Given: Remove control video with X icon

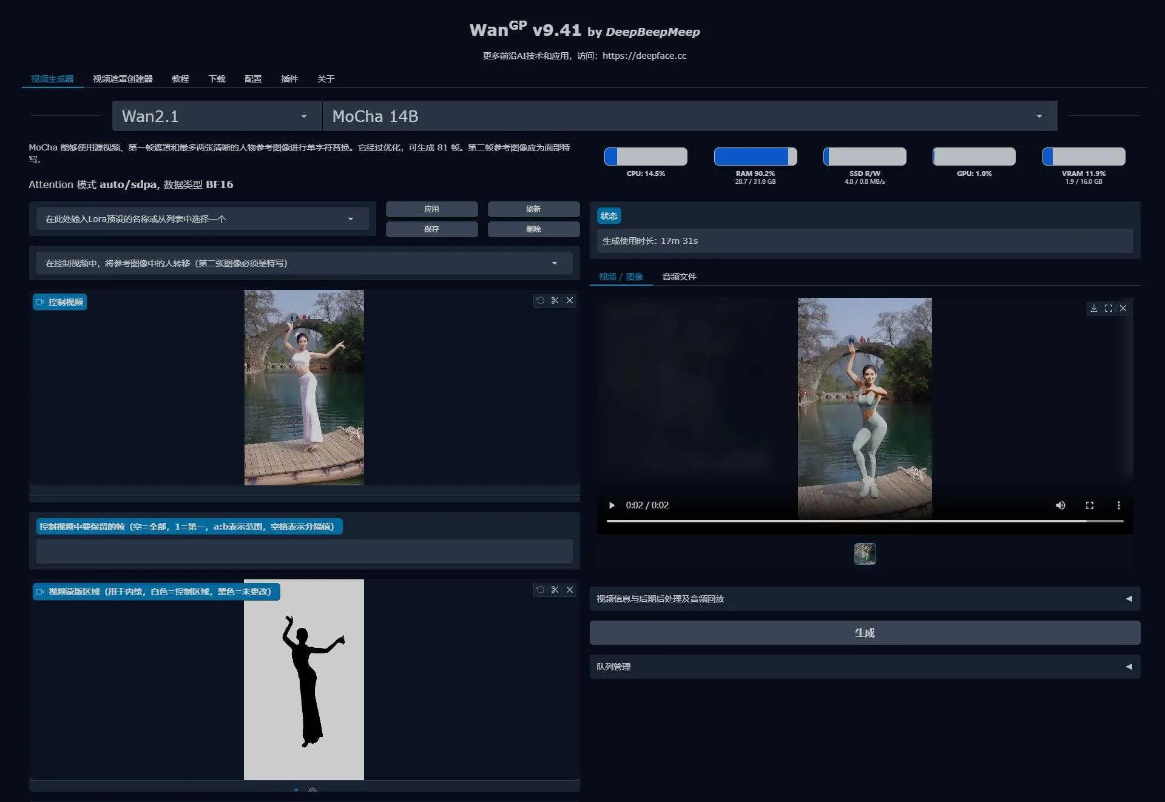Looking at the screenshot, I should (570, 300).
